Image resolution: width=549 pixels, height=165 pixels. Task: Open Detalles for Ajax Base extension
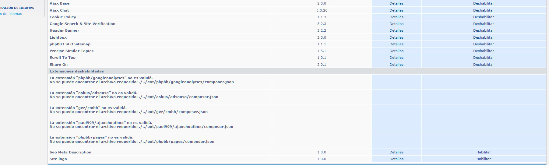396,3
